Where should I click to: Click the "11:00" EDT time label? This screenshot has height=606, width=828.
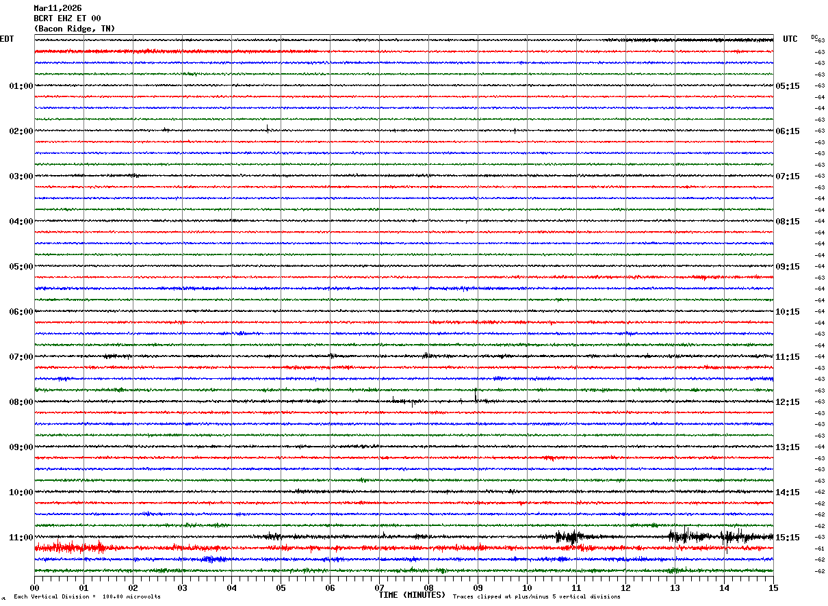tap(21, 538)
